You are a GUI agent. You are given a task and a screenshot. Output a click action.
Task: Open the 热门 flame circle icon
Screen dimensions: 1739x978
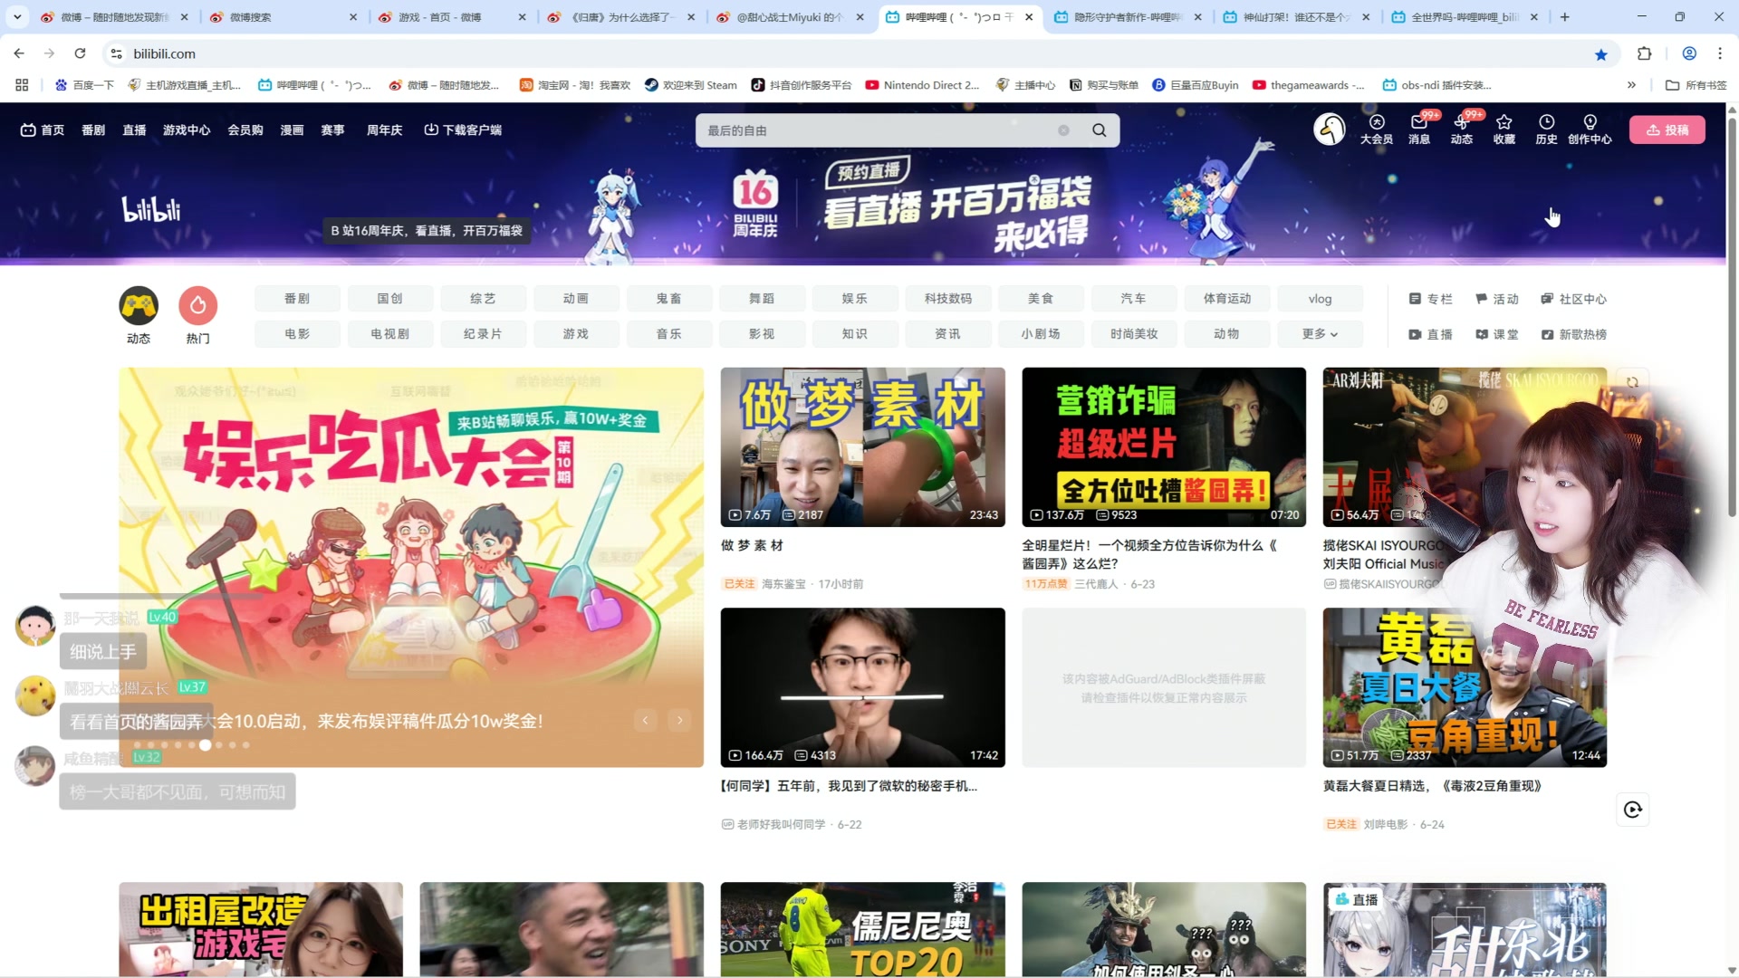[197, 306]
